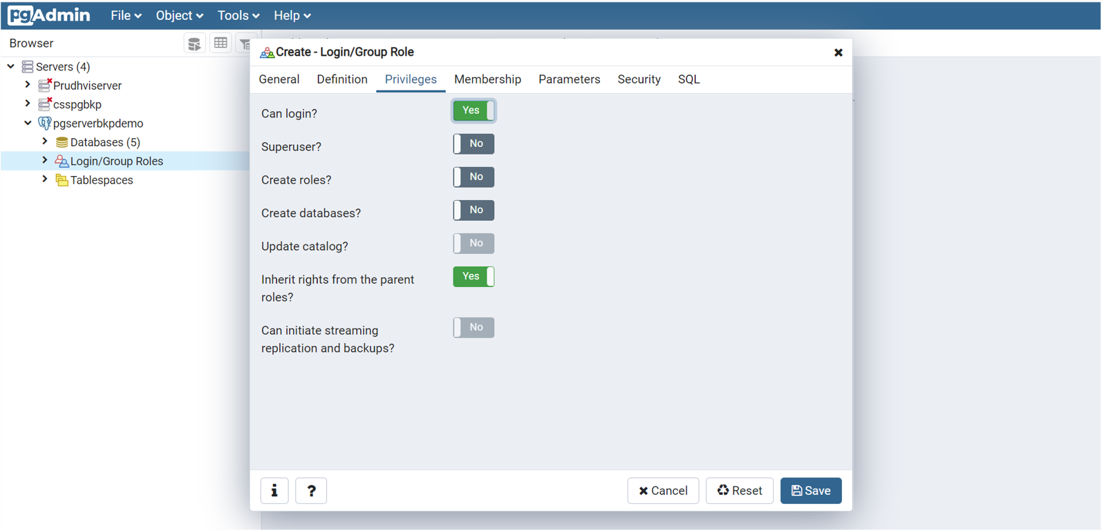Collapse the Servers (4) tree node
The width and height of the screenshot is (1101, 530).
pyautogui.click(x=10, y=66)
